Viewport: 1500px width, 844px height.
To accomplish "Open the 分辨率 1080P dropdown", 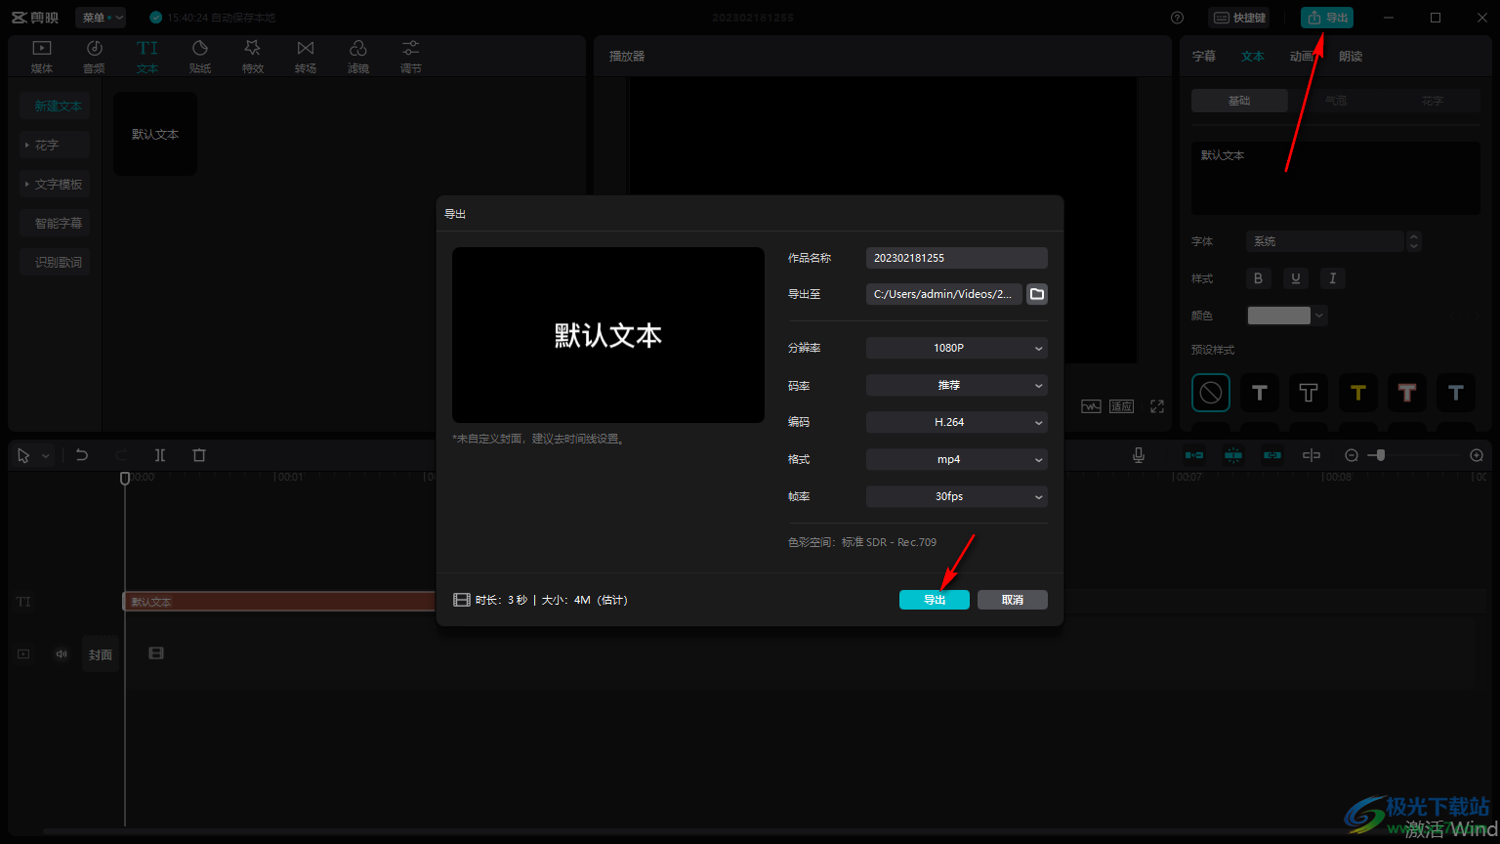I will click(x=957, y=348).
